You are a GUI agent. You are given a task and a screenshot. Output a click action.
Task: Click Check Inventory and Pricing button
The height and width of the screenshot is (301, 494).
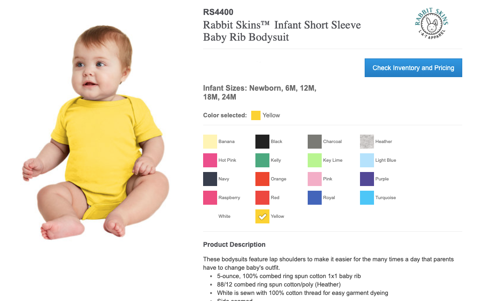(413, 68)
